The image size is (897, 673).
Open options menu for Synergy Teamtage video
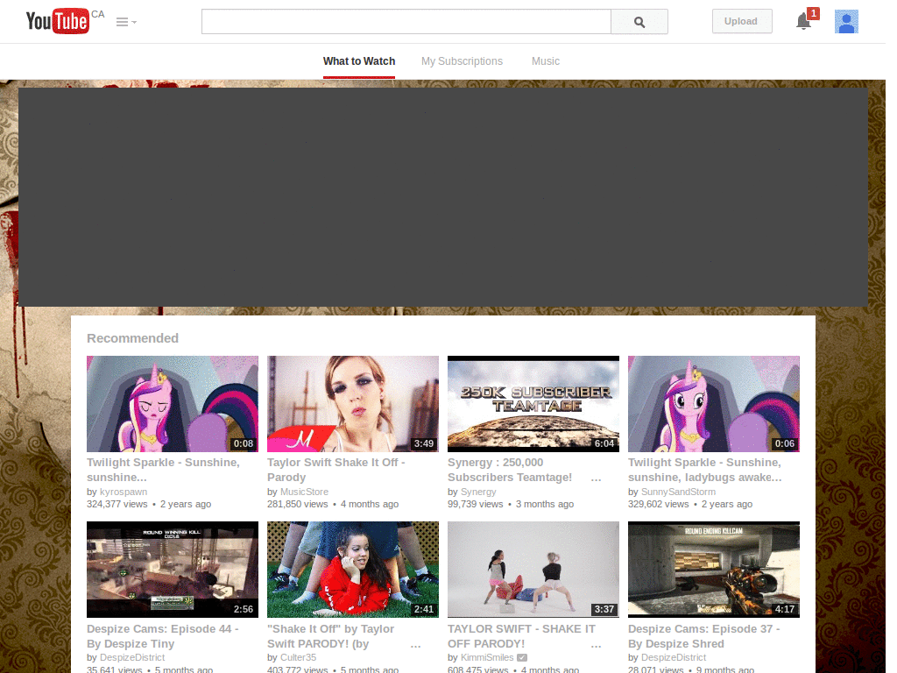(596, 478)
